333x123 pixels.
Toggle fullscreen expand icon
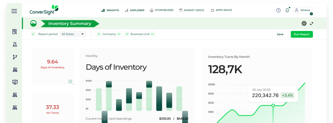(x=312, y=24)
